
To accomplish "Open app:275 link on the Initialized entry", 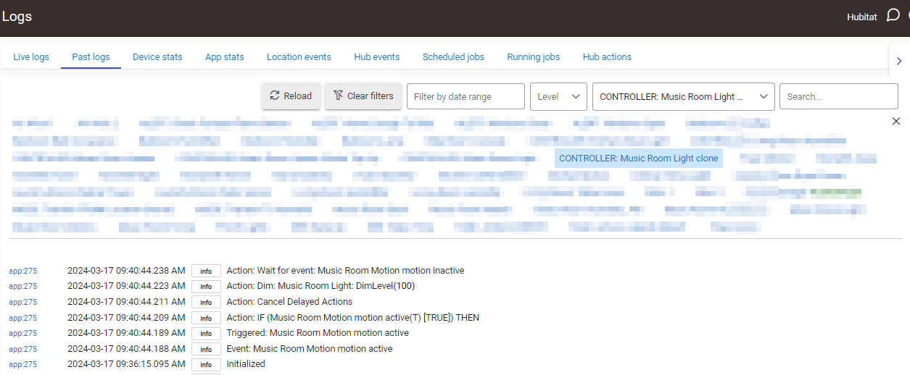I will [22, 365].
